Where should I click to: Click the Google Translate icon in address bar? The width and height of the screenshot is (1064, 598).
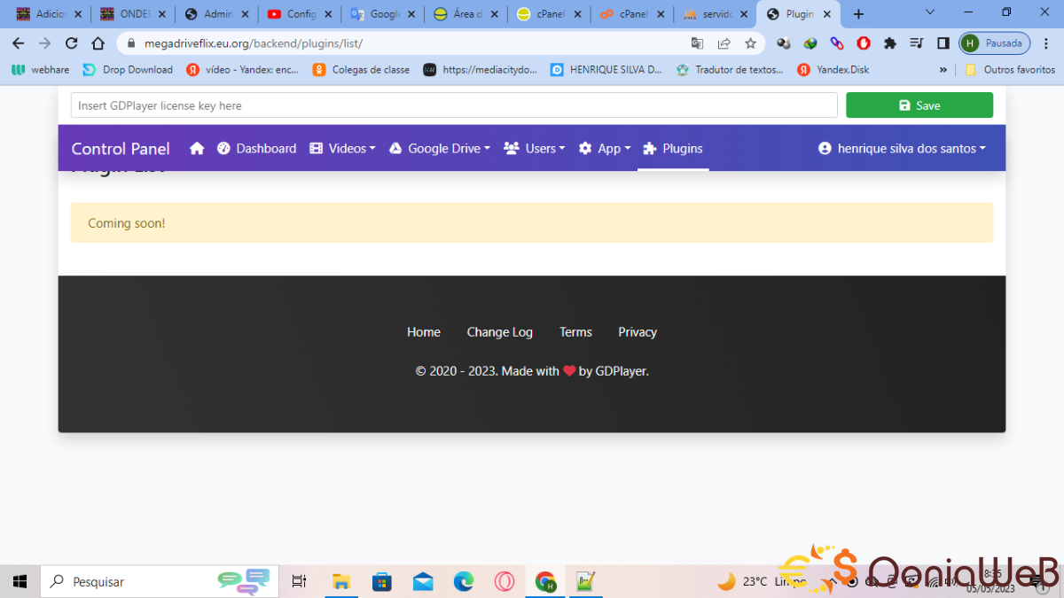click(x=698, y=43)
